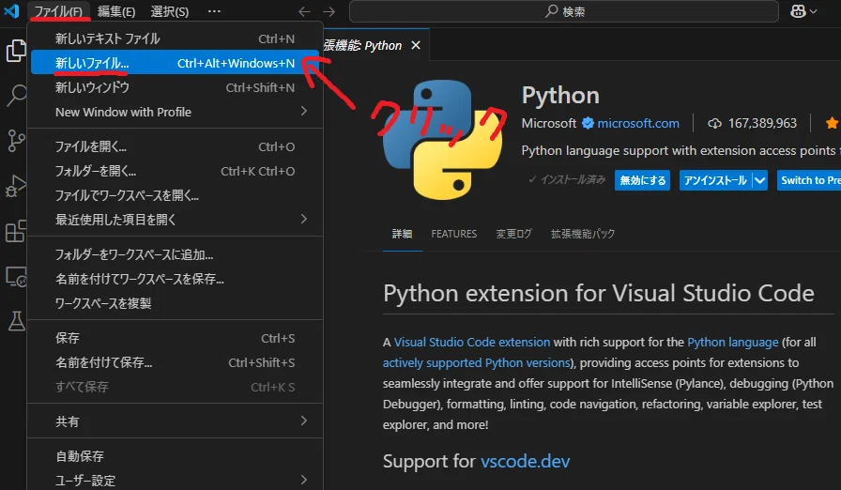Open the 編集(E) menu

pyautogui.click(x=116, y=11)
